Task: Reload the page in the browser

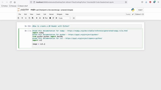Action: click(x=11, y=2)
